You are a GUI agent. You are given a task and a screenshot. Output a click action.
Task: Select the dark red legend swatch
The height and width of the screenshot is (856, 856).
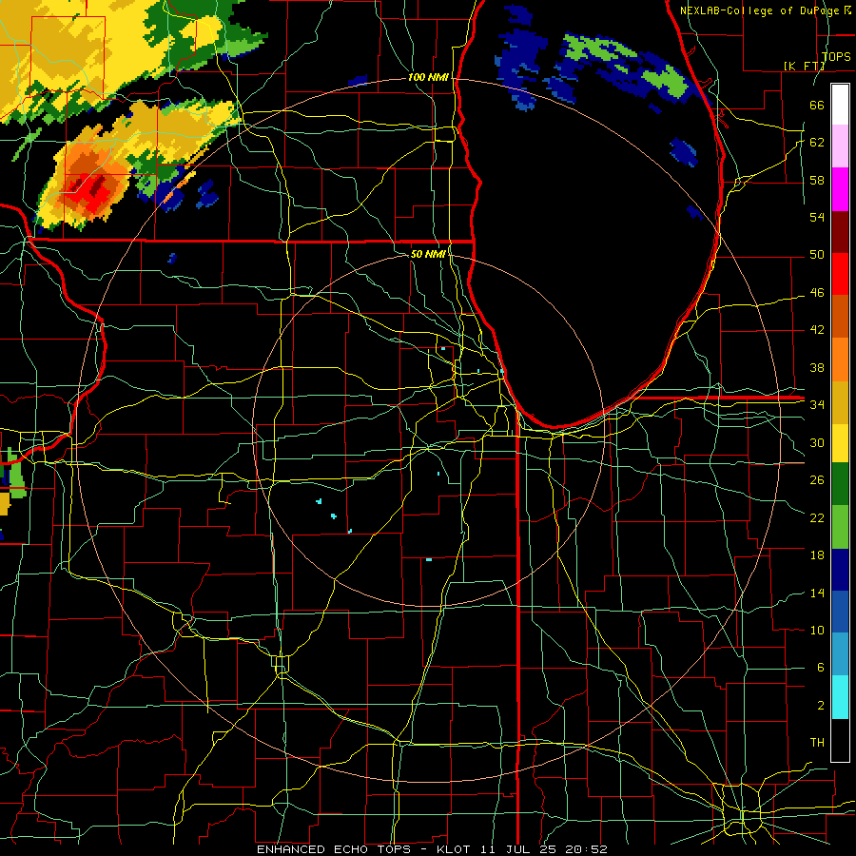point(840,231)
